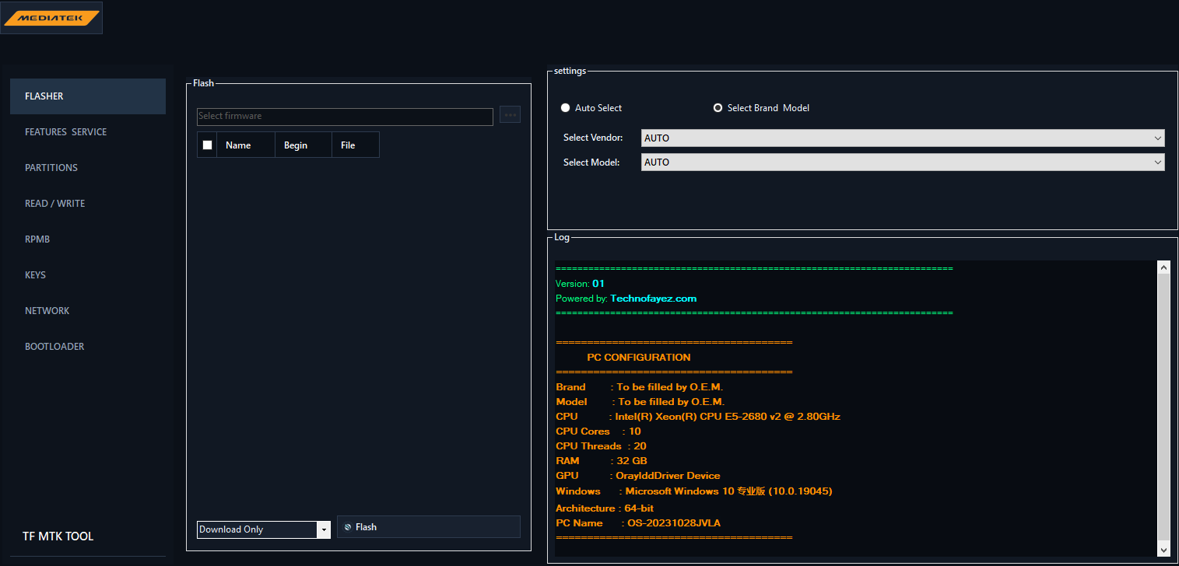The height and width of the screenshot is (566, 1179).
Task: Open the FLASHER section
Action: (88, 96)
